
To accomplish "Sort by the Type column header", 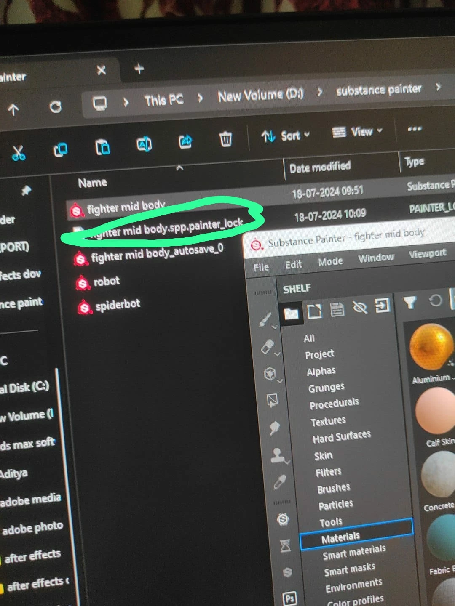I will pos(414,161).
